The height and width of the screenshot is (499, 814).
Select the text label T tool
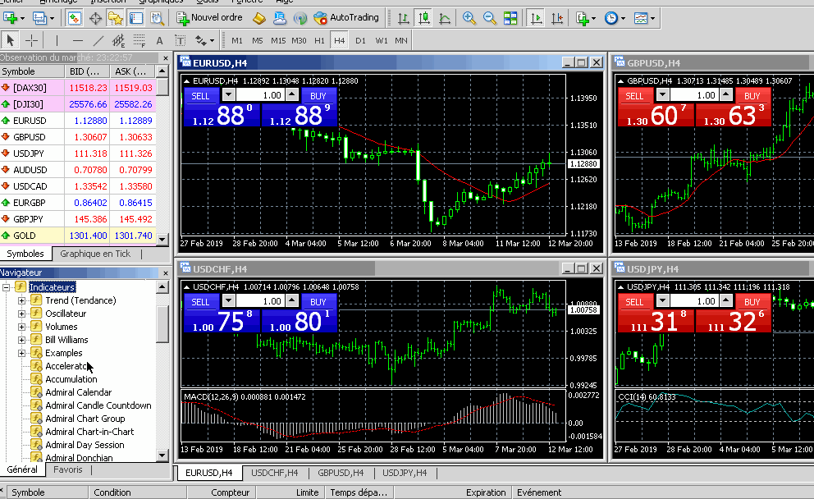coord(181,40)
